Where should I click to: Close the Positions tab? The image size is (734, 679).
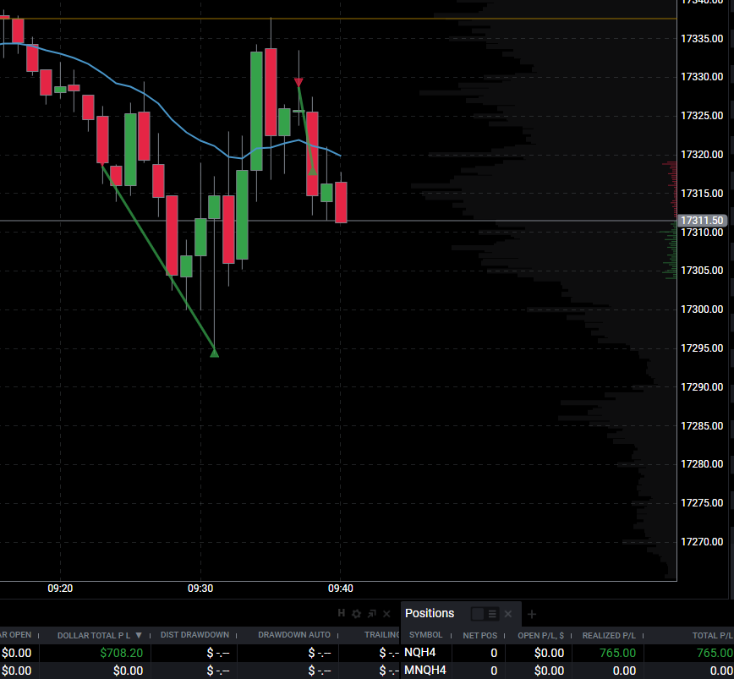pos(508,614)
